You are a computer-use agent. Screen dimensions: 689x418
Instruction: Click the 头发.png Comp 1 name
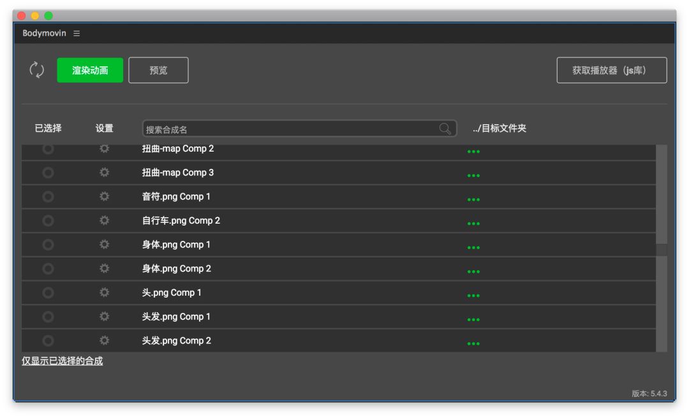click(x=176, y=317)
